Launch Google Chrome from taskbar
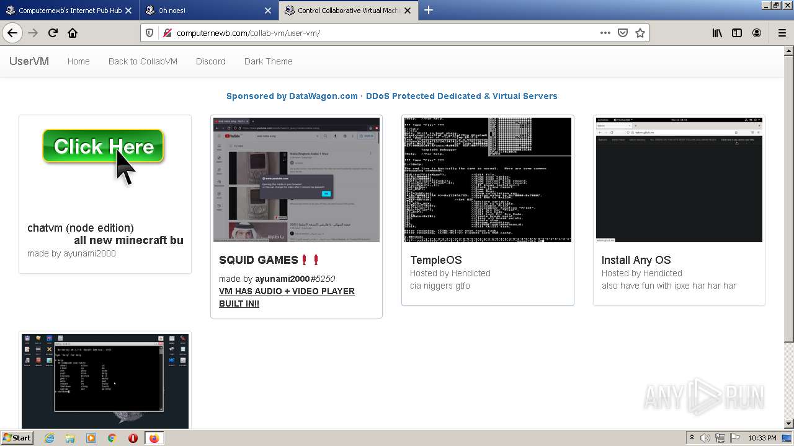794x446 pixels. (112, 438)
